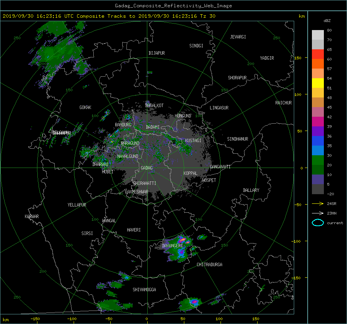Click the LAXMESHWAR city label
347x324 pixels.
(136, 192)
